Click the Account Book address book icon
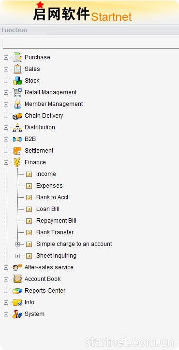179x350 pixels. point(17,279)
